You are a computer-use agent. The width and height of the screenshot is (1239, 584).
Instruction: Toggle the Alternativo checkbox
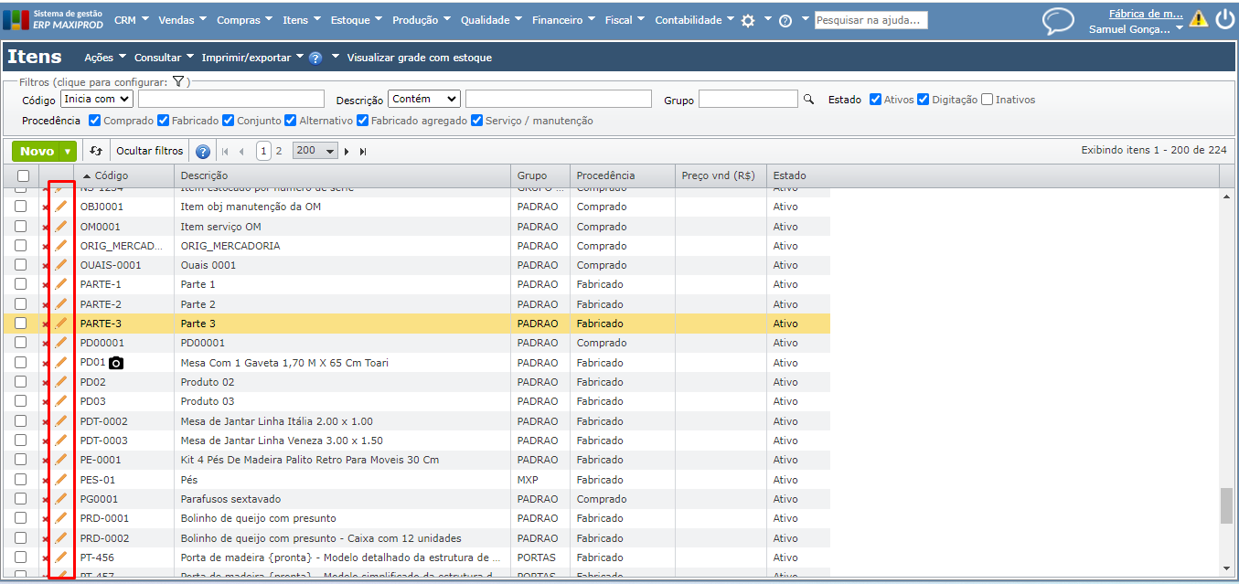(291, 121)
